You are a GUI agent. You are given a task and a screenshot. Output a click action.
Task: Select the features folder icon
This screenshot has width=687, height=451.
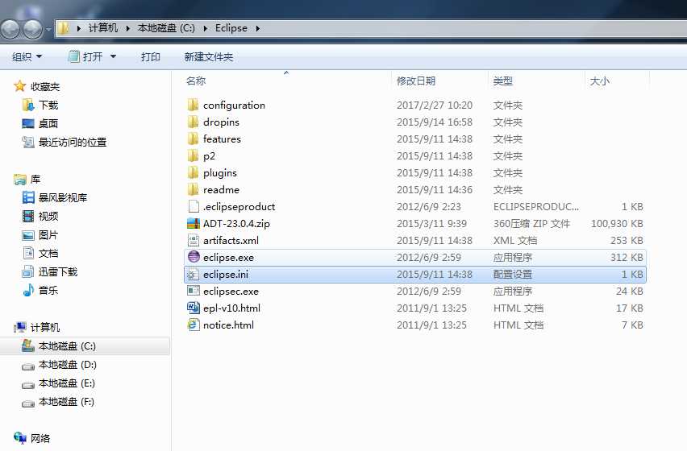point(194,139)
